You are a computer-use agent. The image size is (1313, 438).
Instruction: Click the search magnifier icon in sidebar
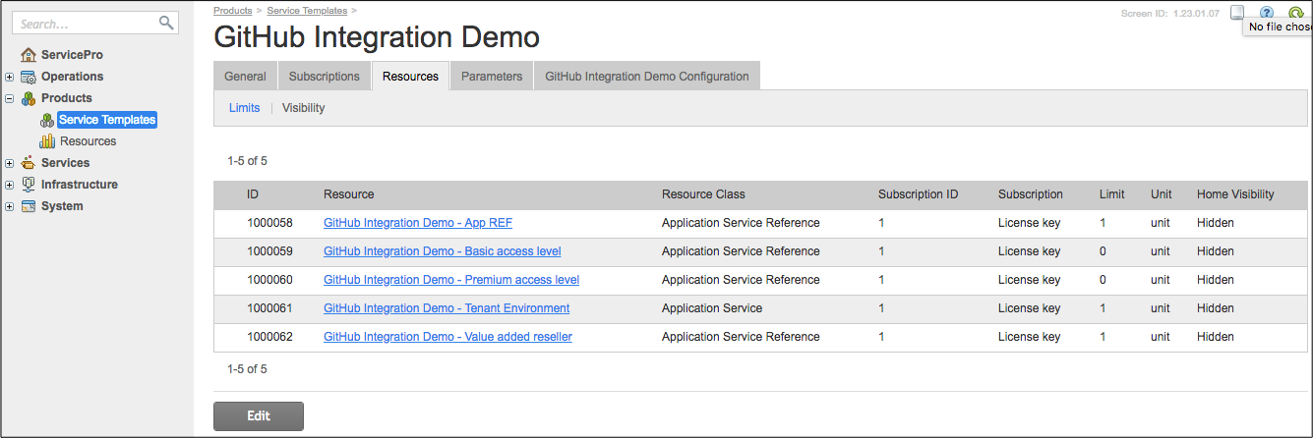(x=165, y=23)
